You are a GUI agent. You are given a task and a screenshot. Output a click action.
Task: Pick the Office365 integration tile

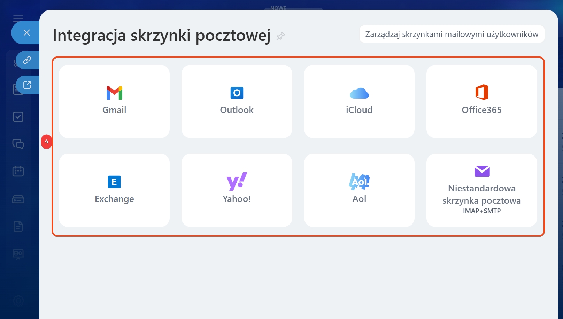point(481,101)
